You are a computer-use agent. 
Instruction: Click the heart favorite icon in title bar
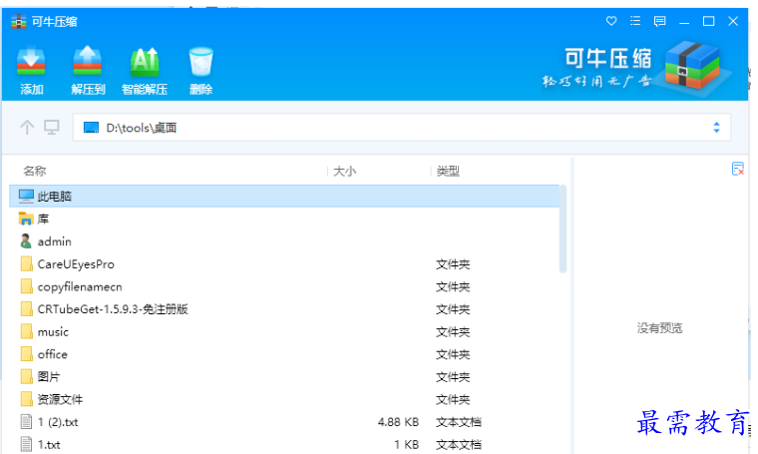click(611, 21)
